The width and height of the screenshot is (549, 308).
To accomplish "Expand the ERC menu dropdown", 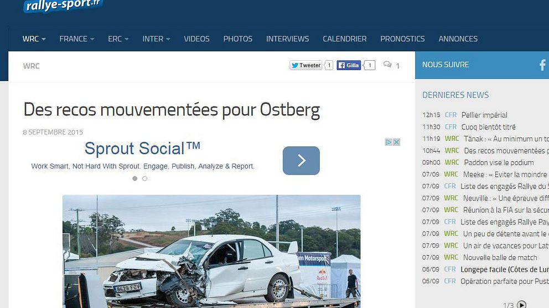I will (x=118, y=39).
